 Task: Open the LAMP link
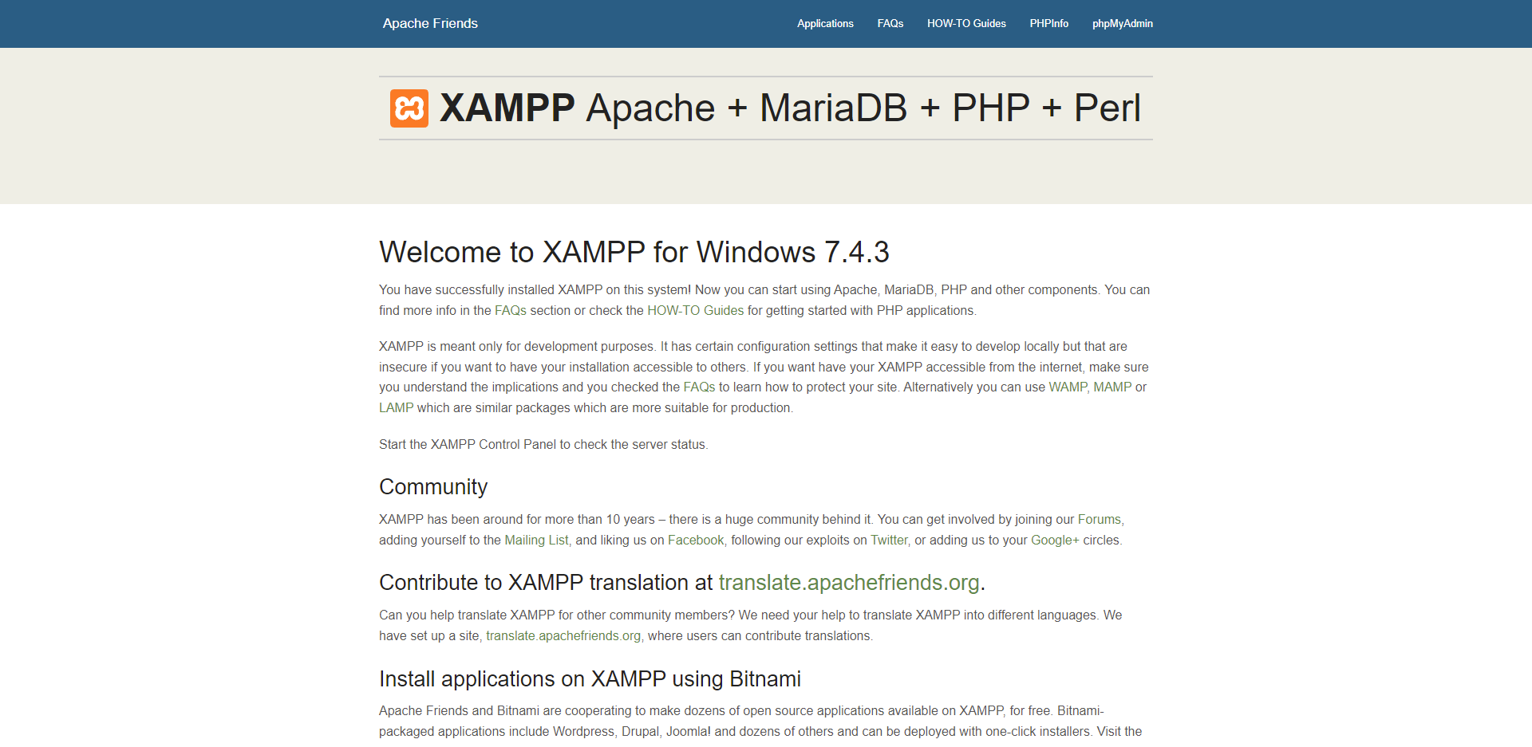396,407
